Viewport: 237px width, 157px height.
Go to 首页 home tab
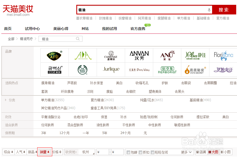[8, 29]
